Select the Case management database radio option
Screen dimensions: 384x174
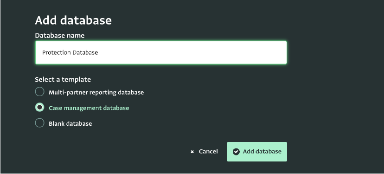pos(39,107)
